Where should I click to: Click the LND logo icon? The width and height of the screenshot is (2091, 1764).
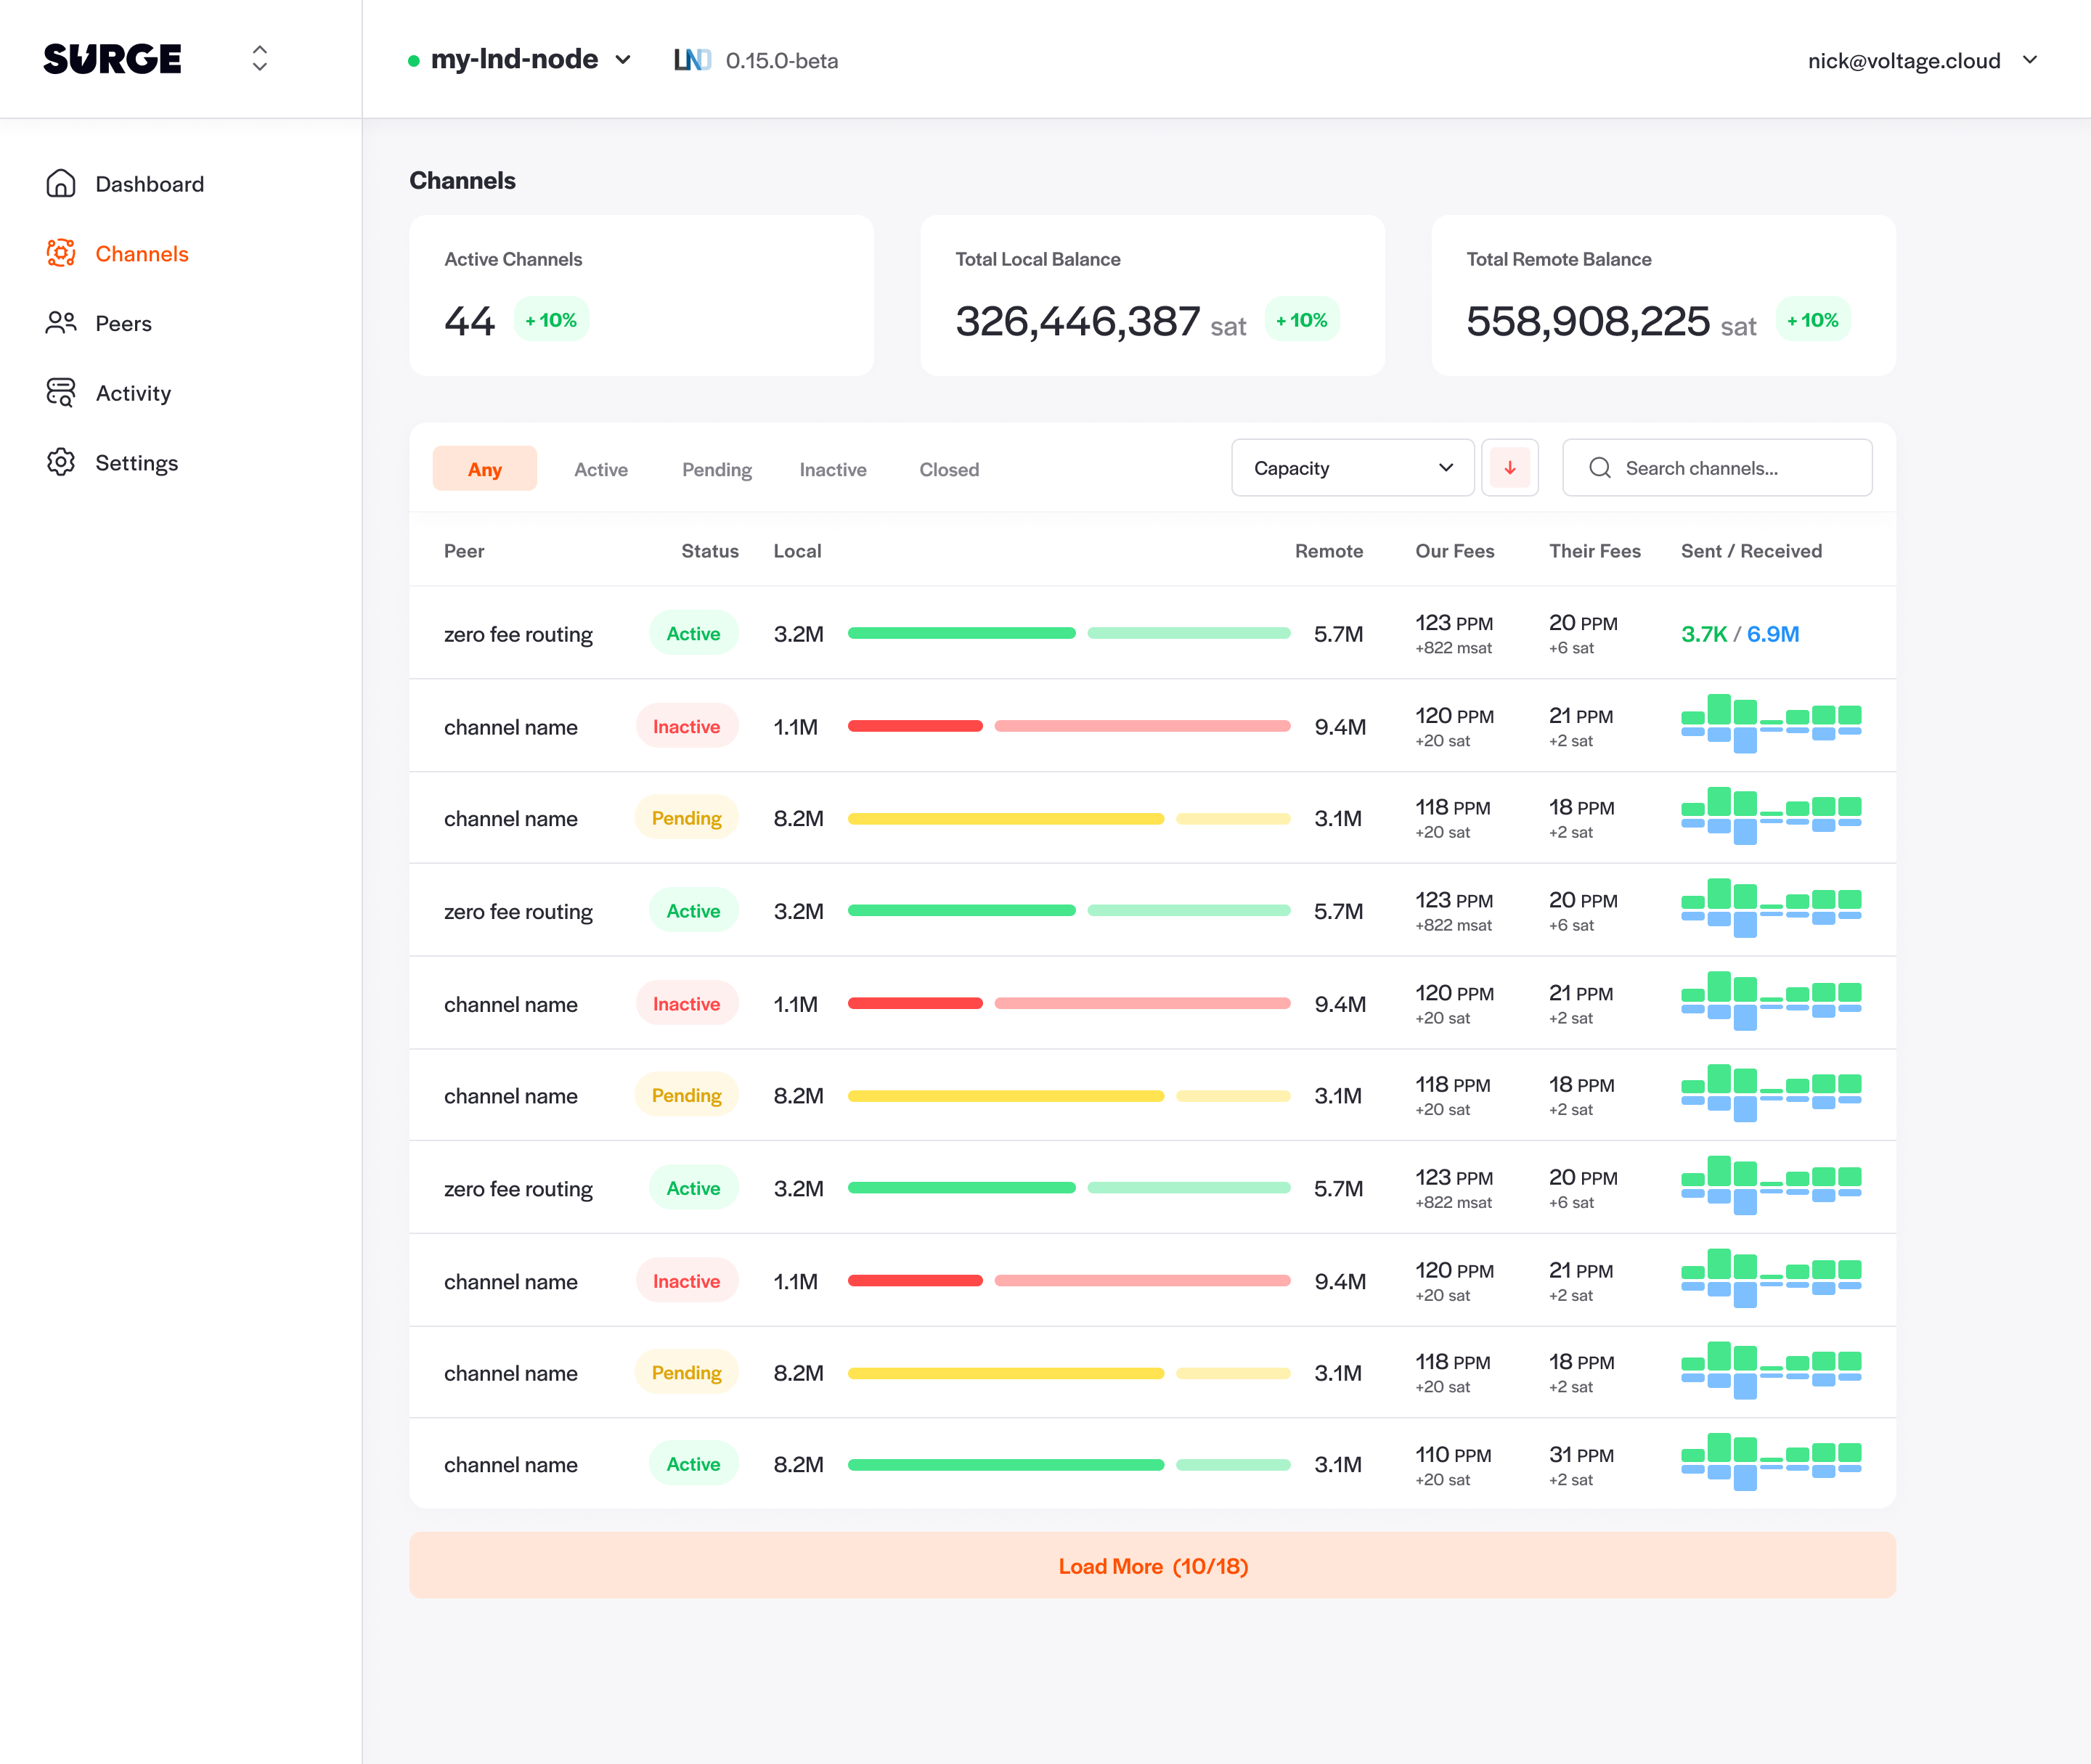click(692, 61)
